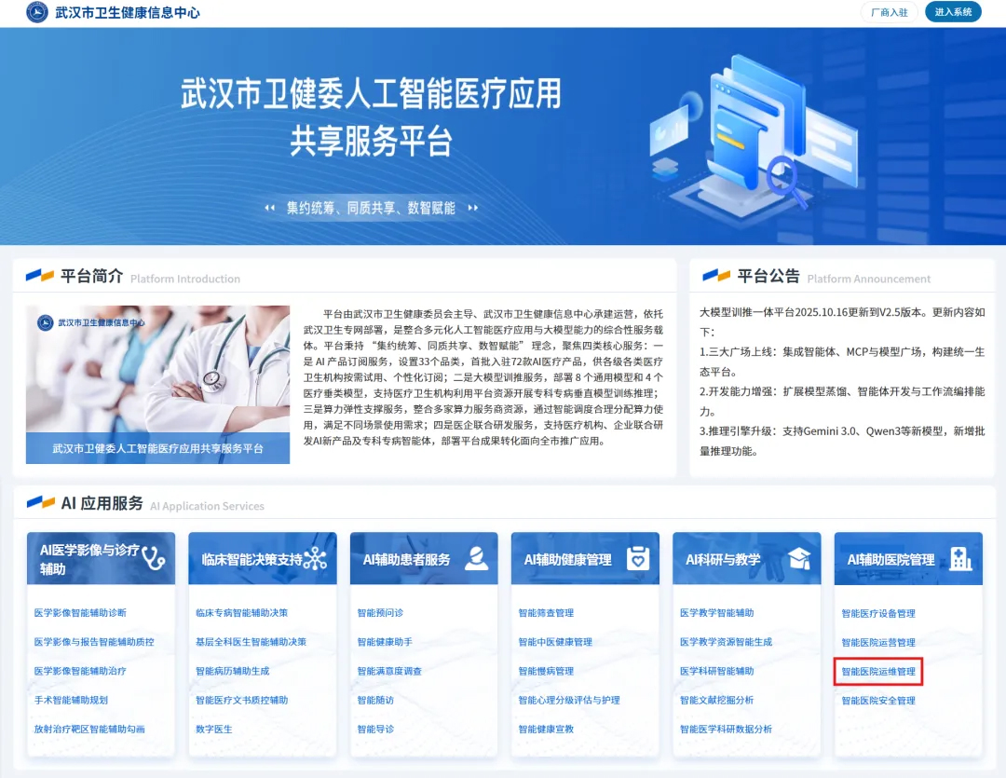Click the graduation cap icon on AI科研与教学
1006x778 pixels.
point(799,558)
